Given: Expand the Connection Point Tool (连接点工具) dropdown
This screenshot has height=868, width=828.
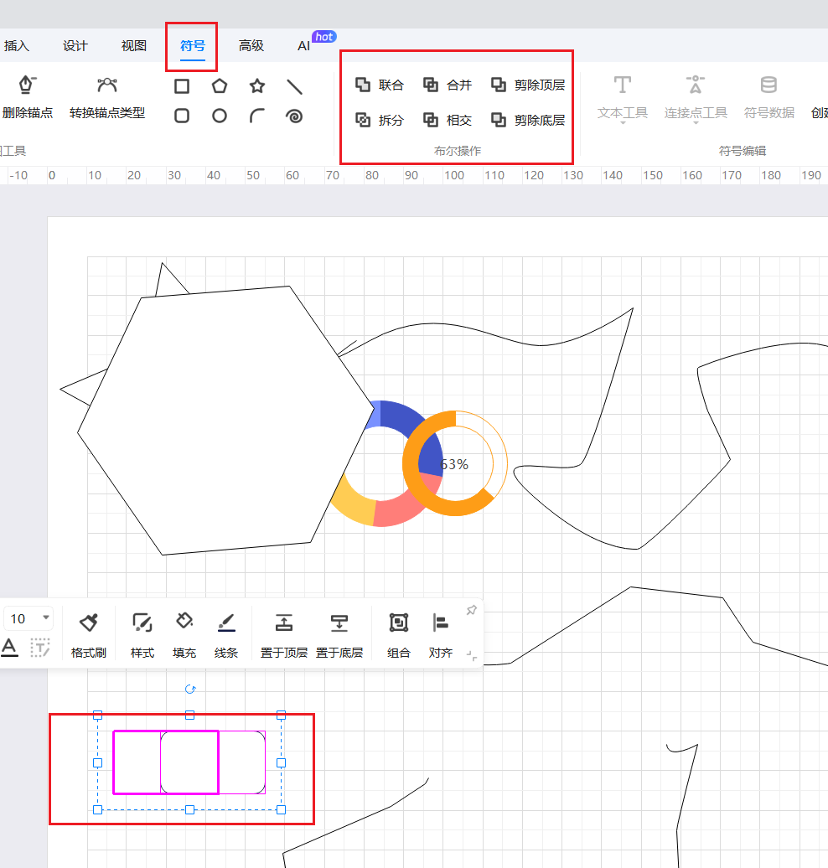Looking at the screenshot, I should pos(696,123).
